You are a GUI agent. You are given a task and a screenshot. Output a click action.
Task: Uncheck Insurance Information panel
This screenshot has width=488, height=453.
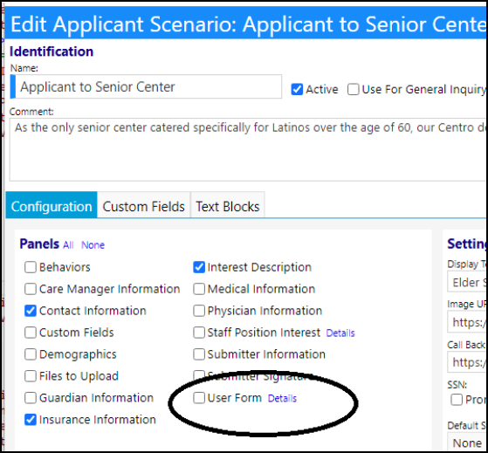[x=31, y=420]
